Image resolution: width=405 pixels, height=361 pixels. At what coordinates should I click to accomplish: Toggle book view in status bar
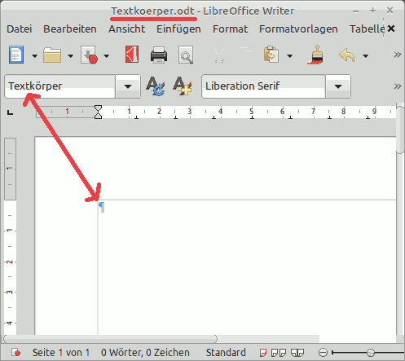(x=297, y=353)
